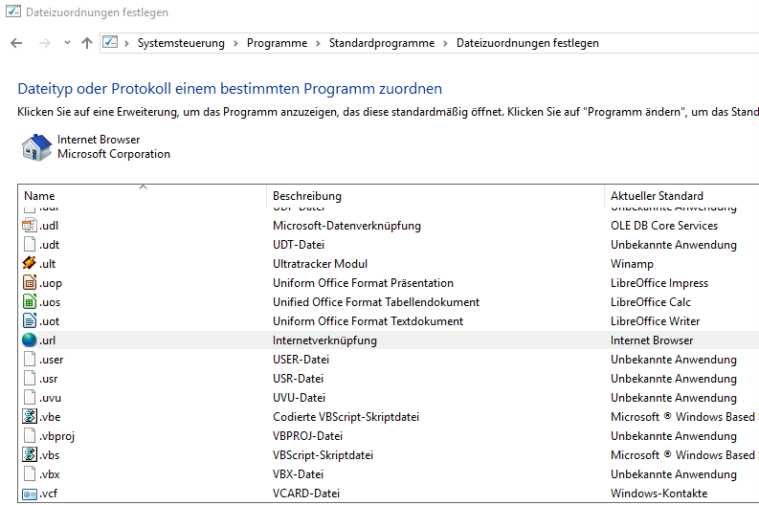Click the .uos Calc spreadsheet icon
Image resolution: width=759 pixels, height=505 pixels.
click(x=29, y=302)
